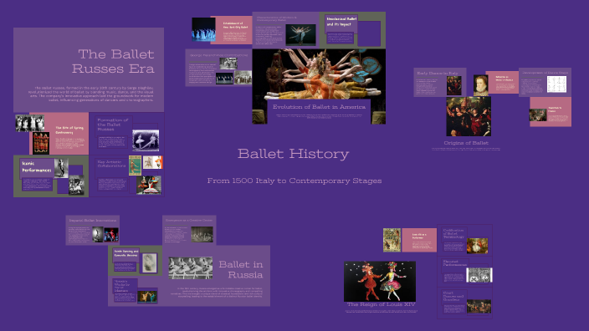Click the subtitle 'From 1500 Italy to Contemporary Stages'
Image resolution: width=589 pixels, height=331 pixels.
click(294, 181)
